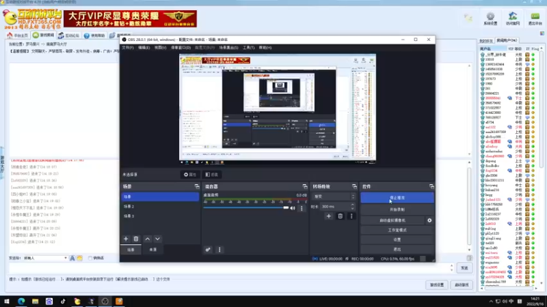This screenshot has height=307, width=547.
Task: Open the transition type dropdown
Action: (x=334, y=196)
